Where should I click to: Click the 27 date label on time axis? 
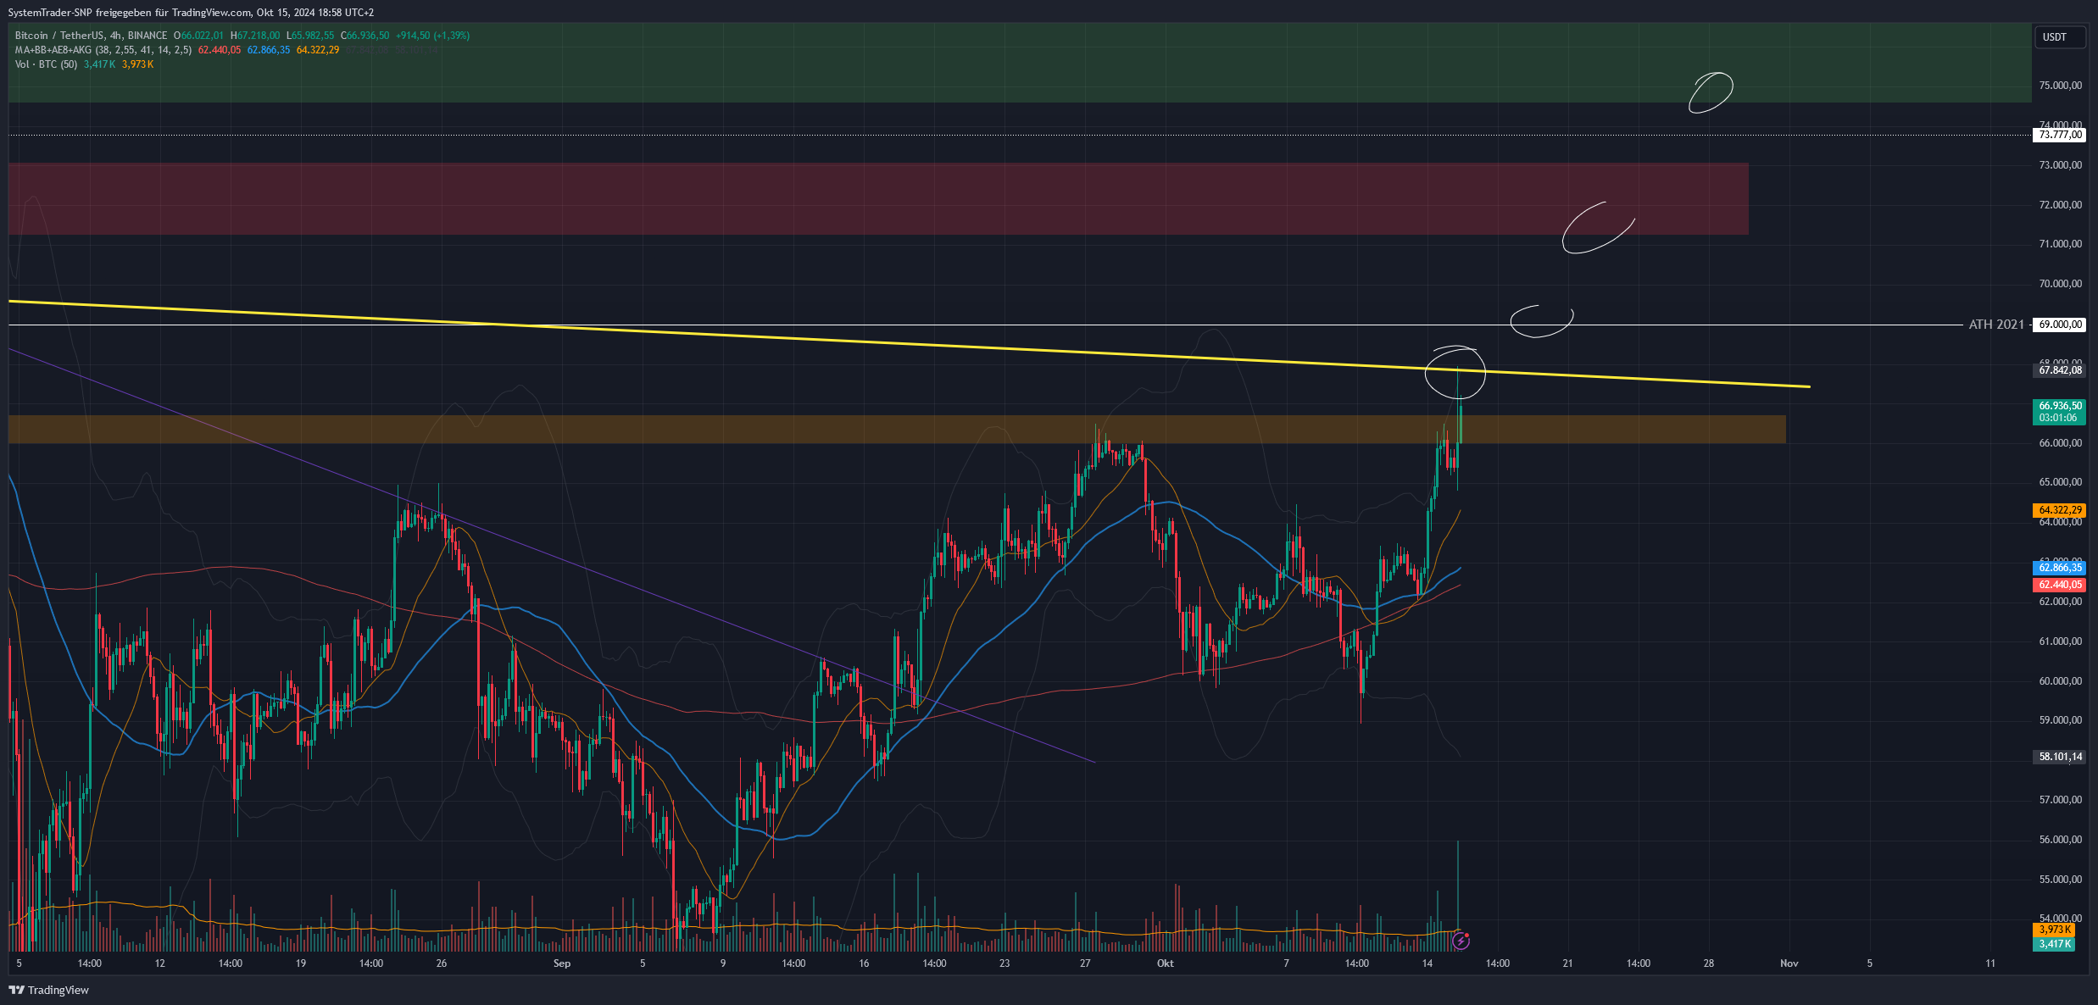tap(1085, 963)
